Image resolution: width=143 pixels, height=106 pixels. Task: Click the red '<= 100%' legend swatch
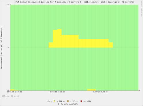pyautogui.click(x=81, y=101)
